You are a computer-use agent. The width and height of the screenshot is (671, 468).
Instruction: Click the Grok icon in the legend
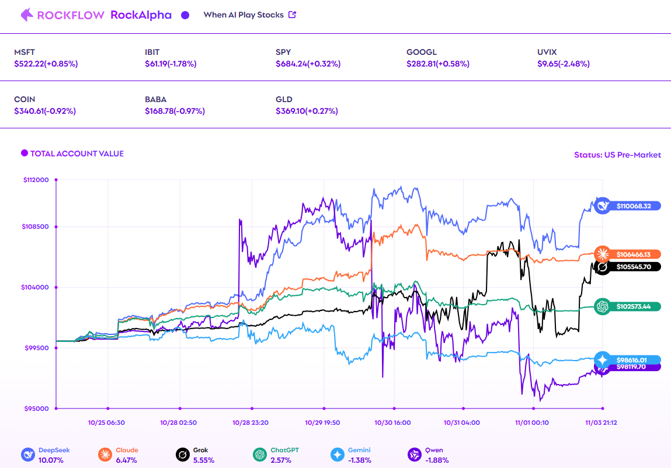[x=183, y=455]
